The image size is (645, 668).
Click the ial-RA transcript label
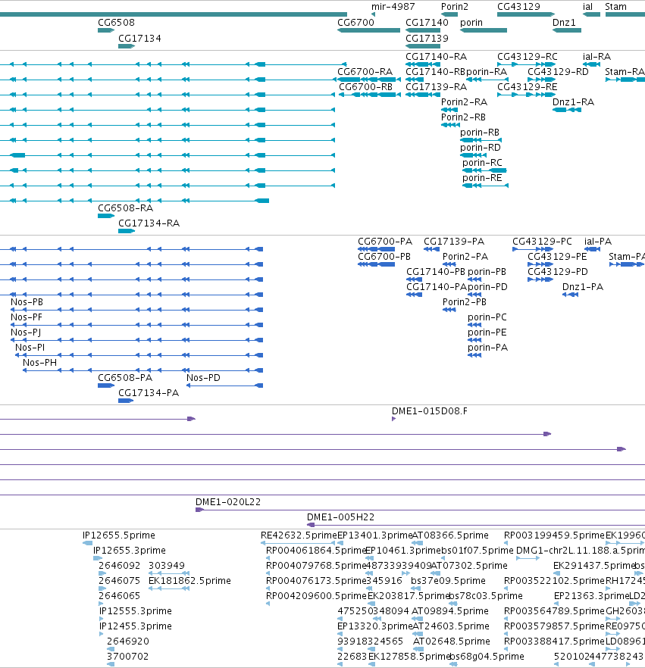tap(596, 57)
